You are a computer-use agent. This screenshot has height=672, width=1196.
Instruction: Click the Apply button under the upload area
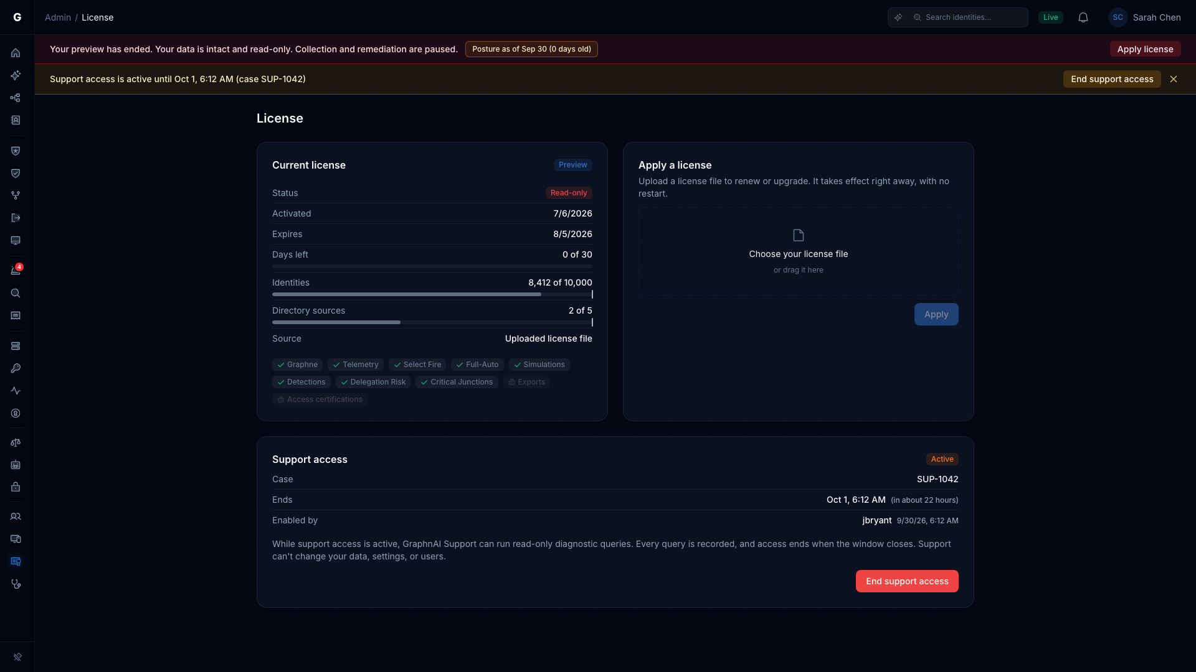click(x=936, y=314)
